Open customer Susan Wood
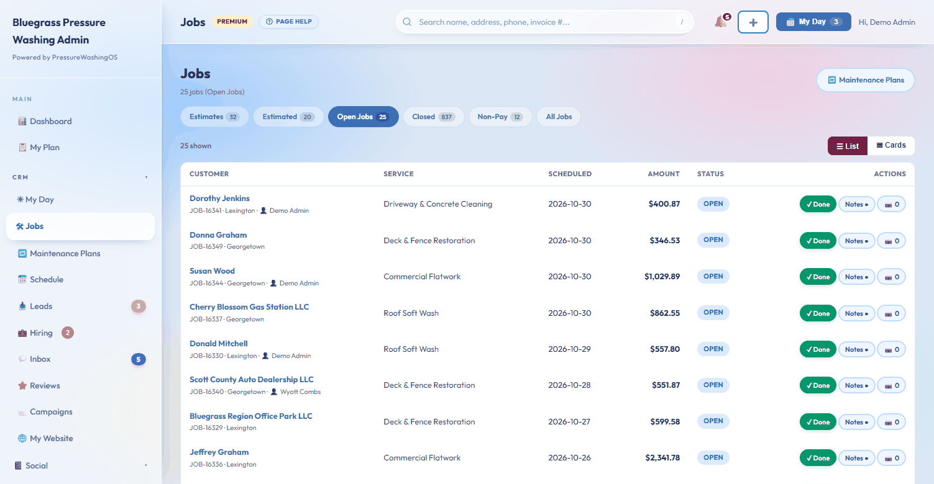Viewport: 934px width, 484px height. (x=212, y=271)
